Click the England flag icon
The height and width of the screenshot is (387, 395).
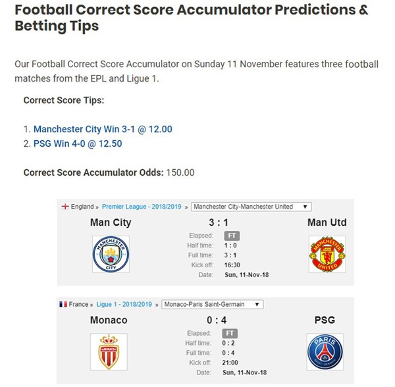coord(65,207)
